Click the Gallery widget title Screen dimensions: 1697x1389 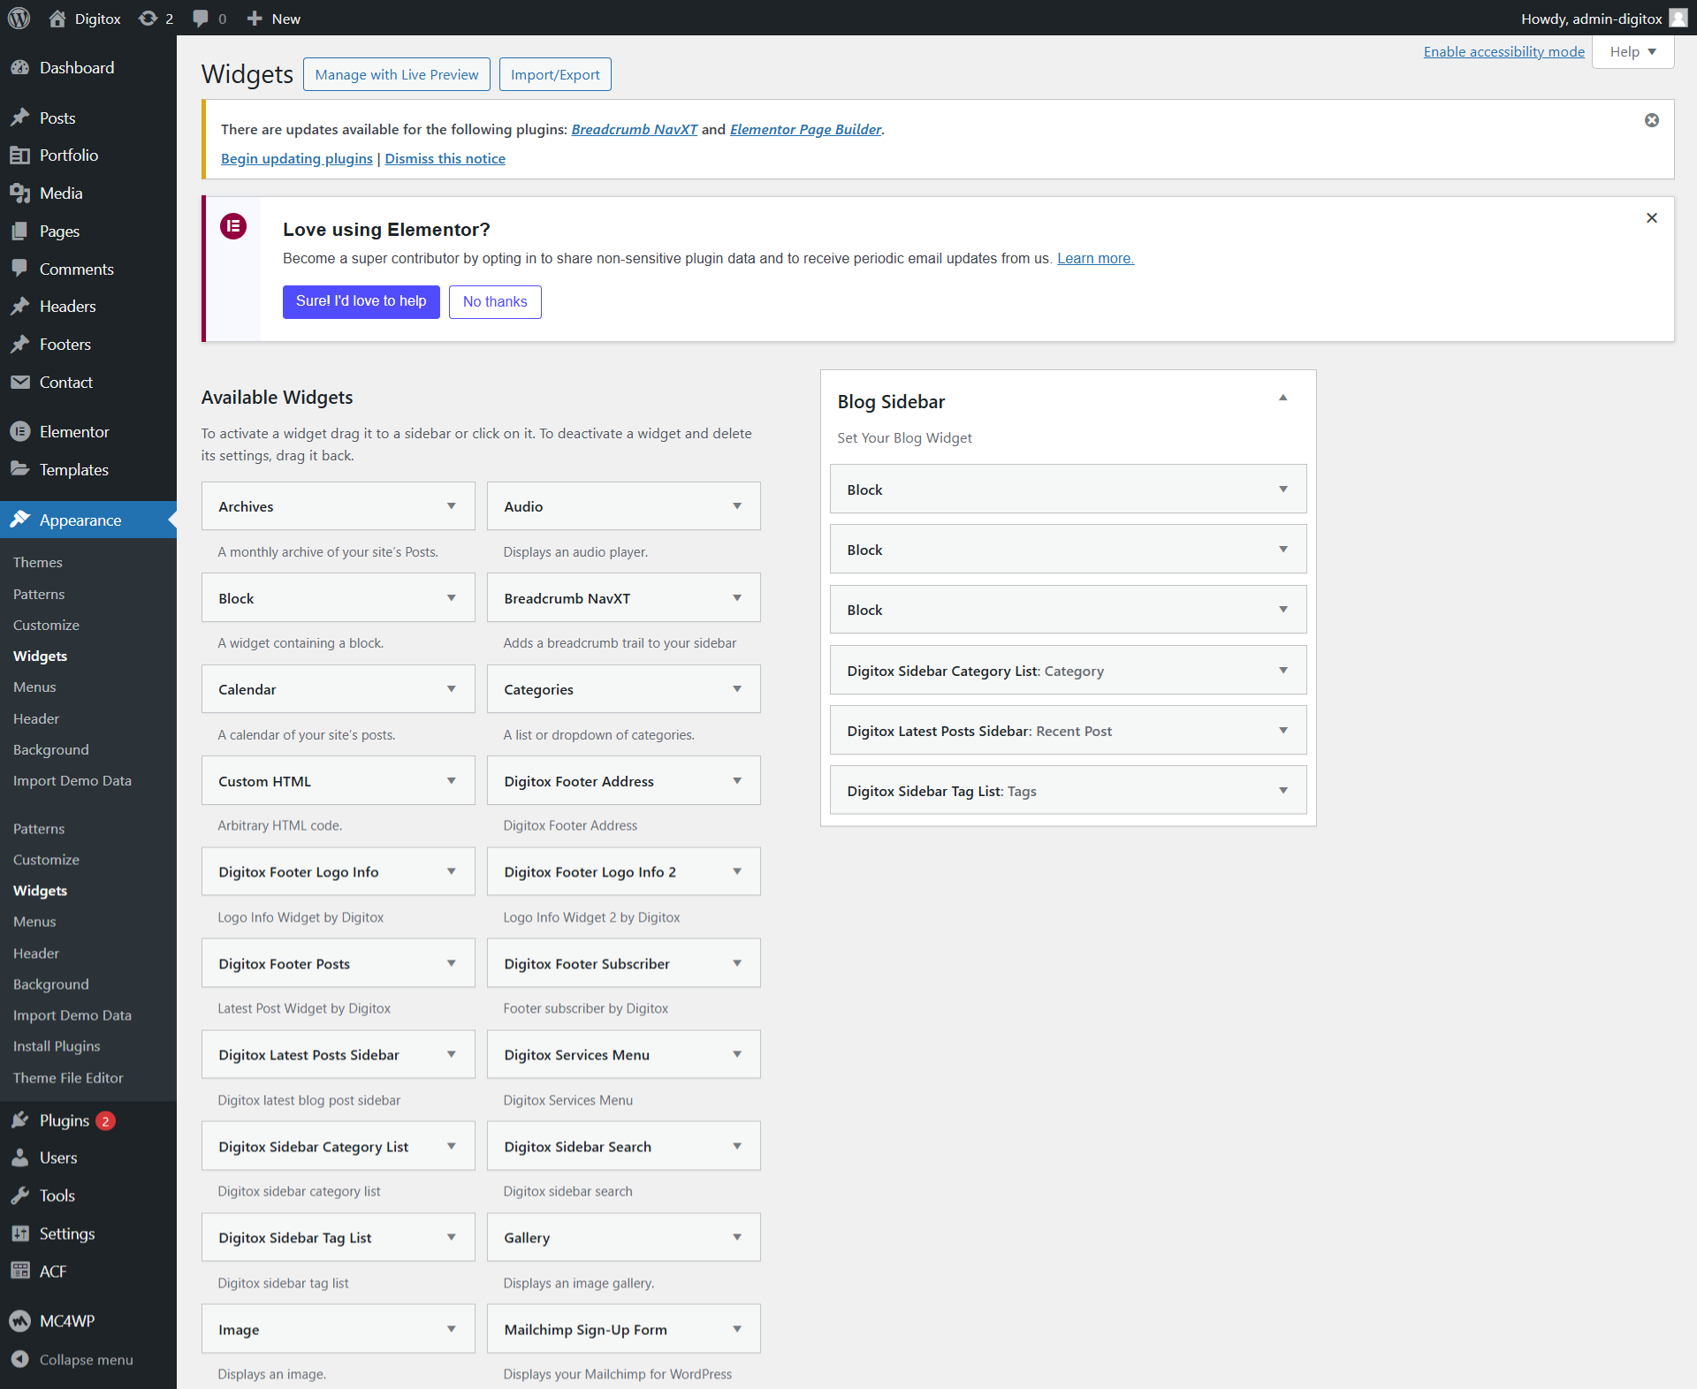(527, 1238)
